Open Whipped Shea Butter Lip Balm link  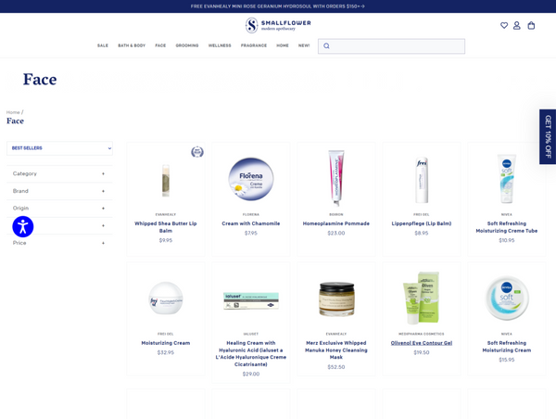point(166,227)
